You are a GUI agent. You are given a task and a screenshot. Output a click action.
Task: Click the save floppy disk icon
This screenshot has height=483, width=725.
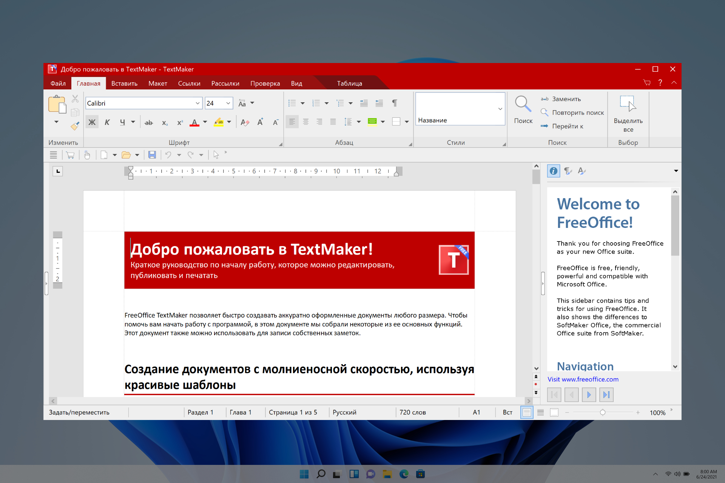[x=152, y=155]
